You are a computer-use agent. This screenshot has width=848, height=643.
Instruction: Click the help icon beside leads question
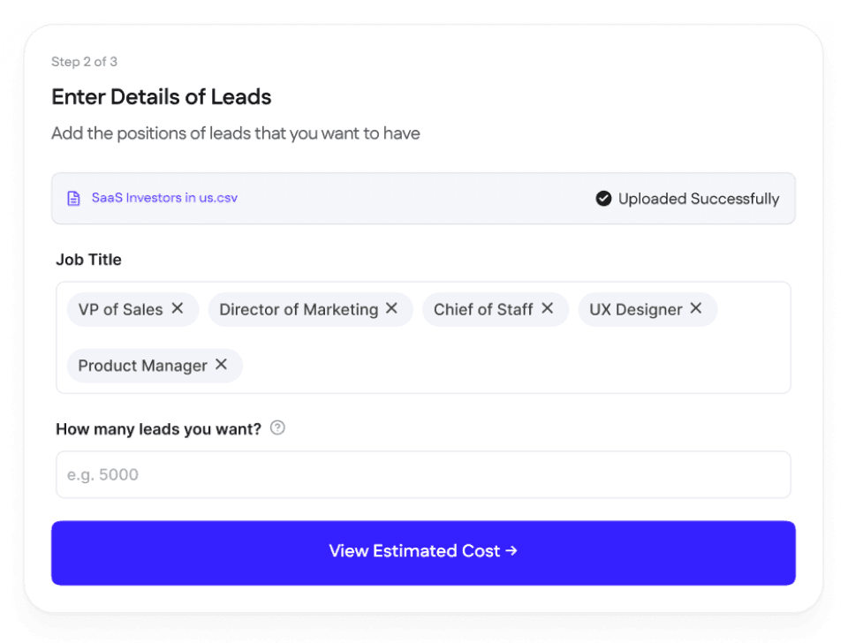277,427
